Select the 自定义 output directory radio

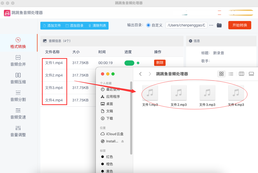148,25
